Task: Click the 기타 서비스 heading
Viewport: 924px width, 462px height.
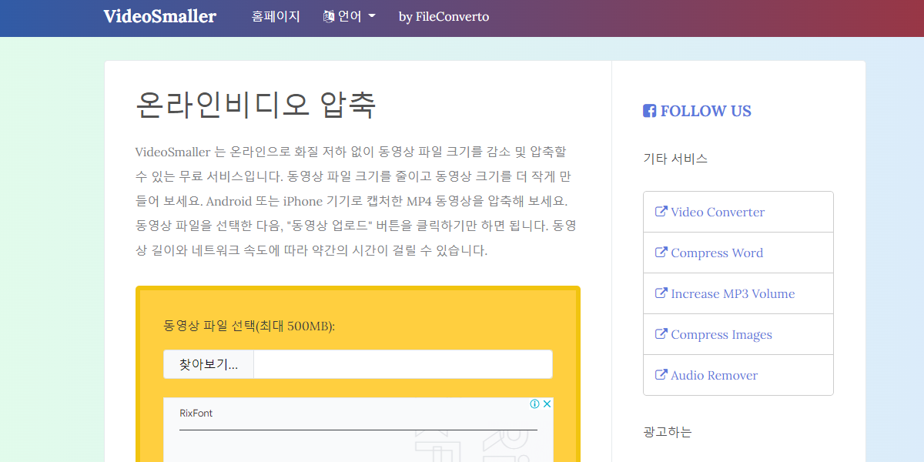Action: [675, 159]
